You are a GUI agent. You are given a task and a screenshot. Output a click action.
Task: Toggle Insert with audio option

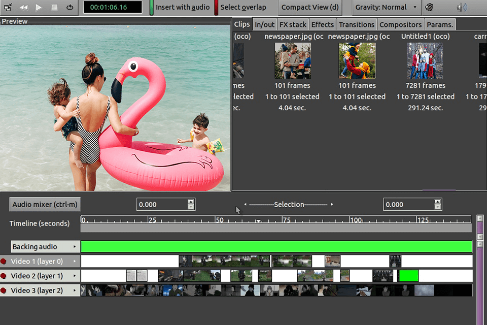pyautogui.click(x=183, y=8)
